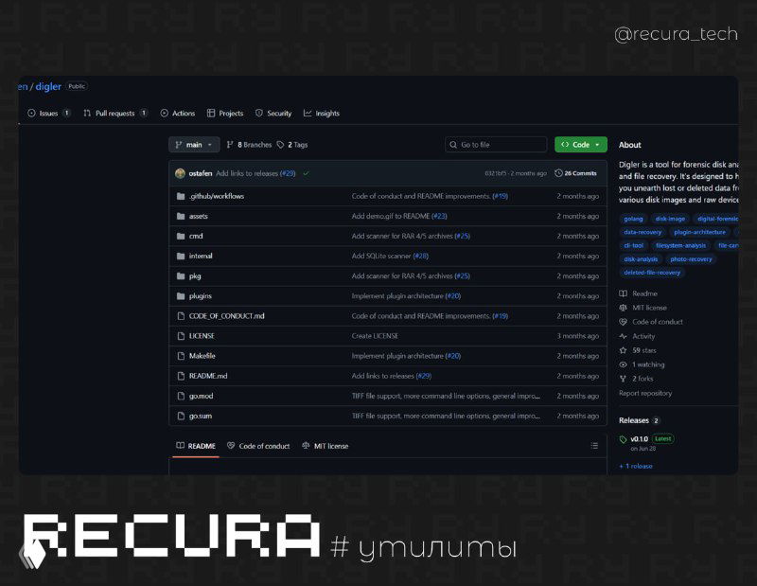
Task: Click the v0.1.0 release tag icon
Action: 623,439
